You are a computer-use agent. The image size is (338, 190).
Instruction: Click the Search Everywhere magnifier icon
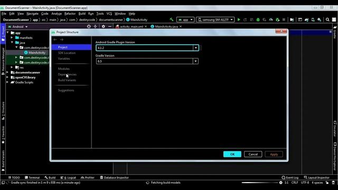327,20
